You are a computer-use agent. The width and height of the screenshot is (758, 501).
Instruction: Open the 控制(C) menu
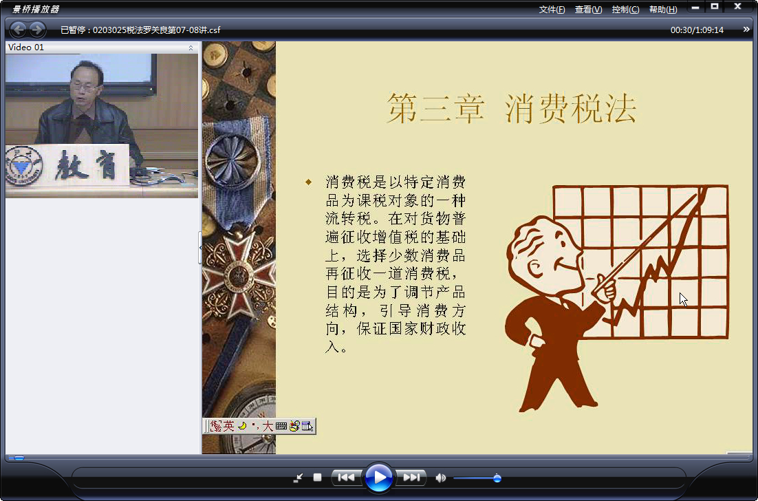click(x=625, y=9)
